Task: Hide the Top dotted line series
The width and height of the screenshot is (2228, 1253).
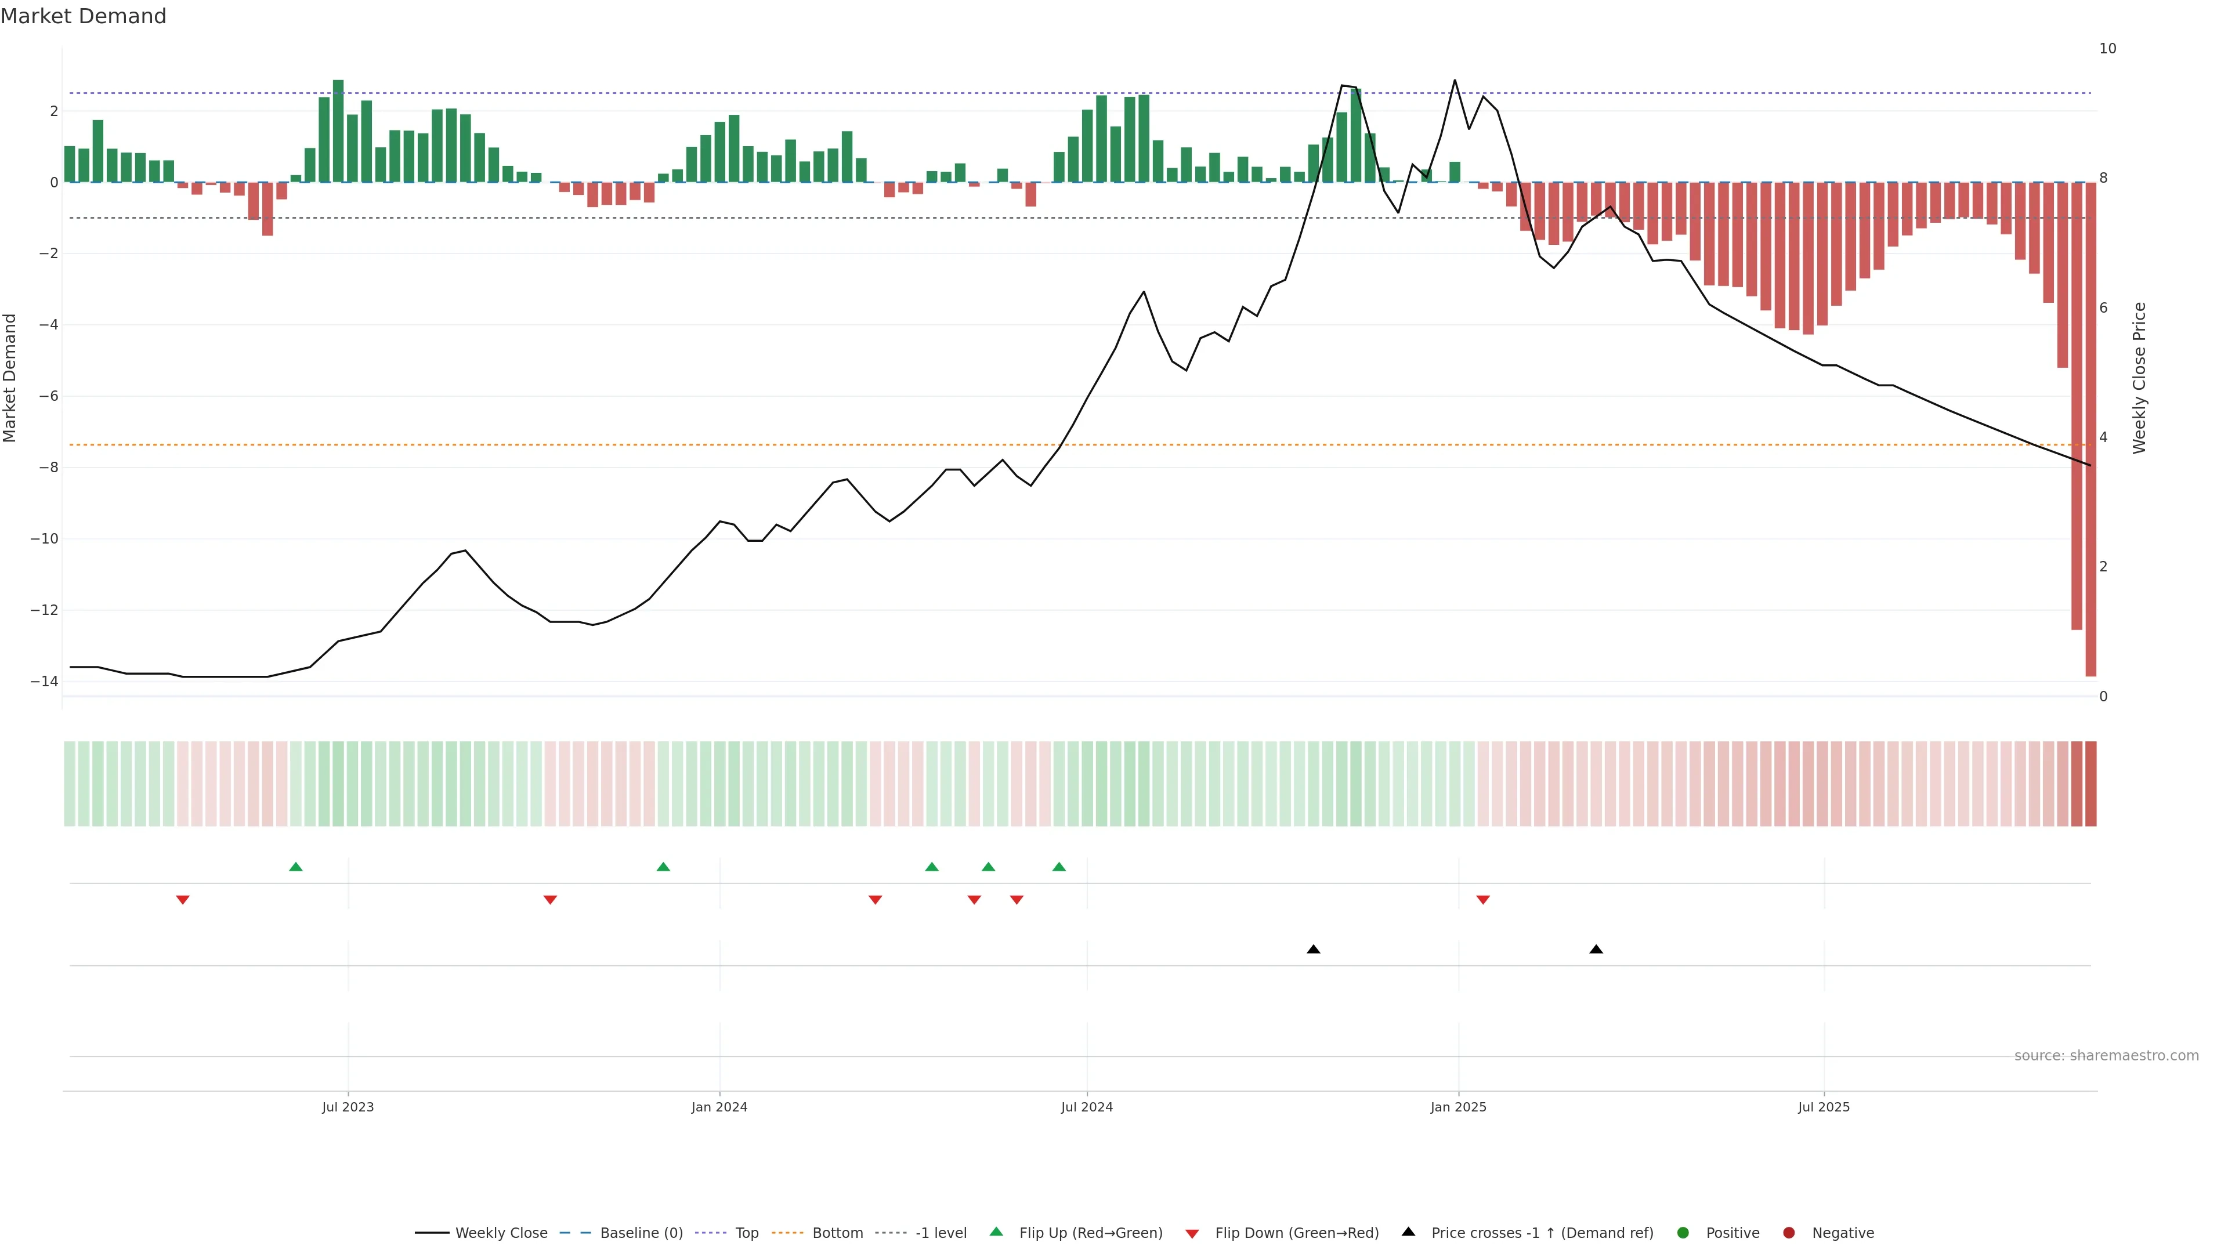Action: [x=746, y=1233]
